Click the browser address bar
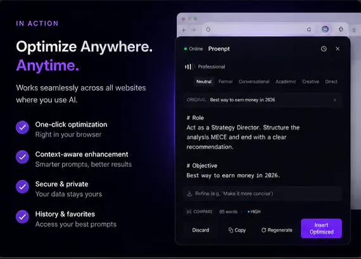 click(x=259, y=30)
